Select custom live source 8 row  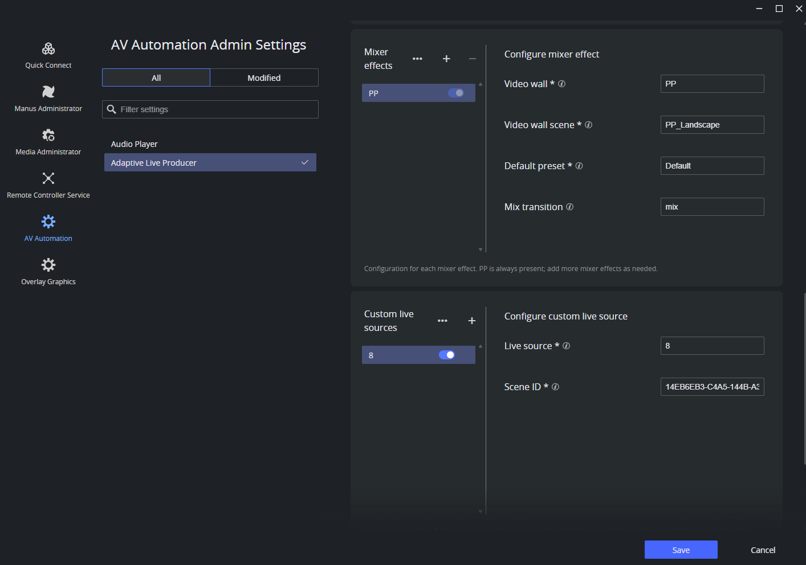(x=418, y=355)
